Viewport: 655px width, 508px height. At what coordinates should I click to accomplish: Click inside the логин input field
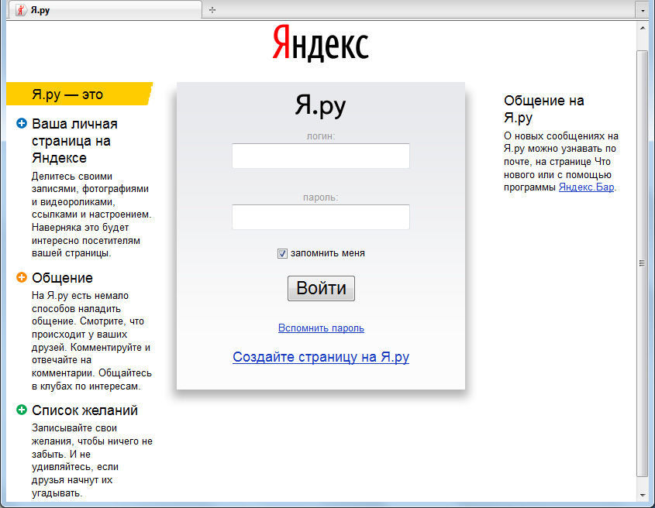320,156
